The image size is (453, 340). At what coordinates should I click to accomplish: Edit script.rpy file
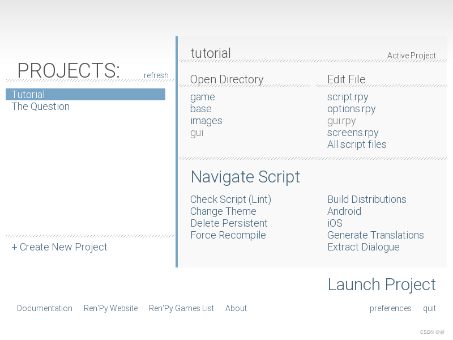click(348, 97)
